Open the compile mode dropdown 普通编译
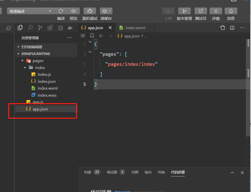 tap(31, 11)
